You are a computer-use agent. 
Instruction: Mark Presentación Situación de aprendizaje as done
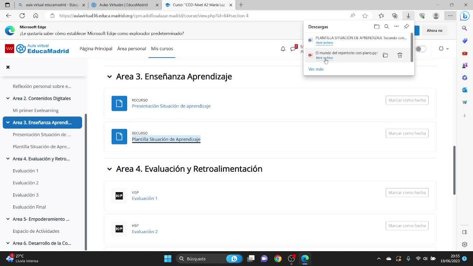[x=407, y=100]
